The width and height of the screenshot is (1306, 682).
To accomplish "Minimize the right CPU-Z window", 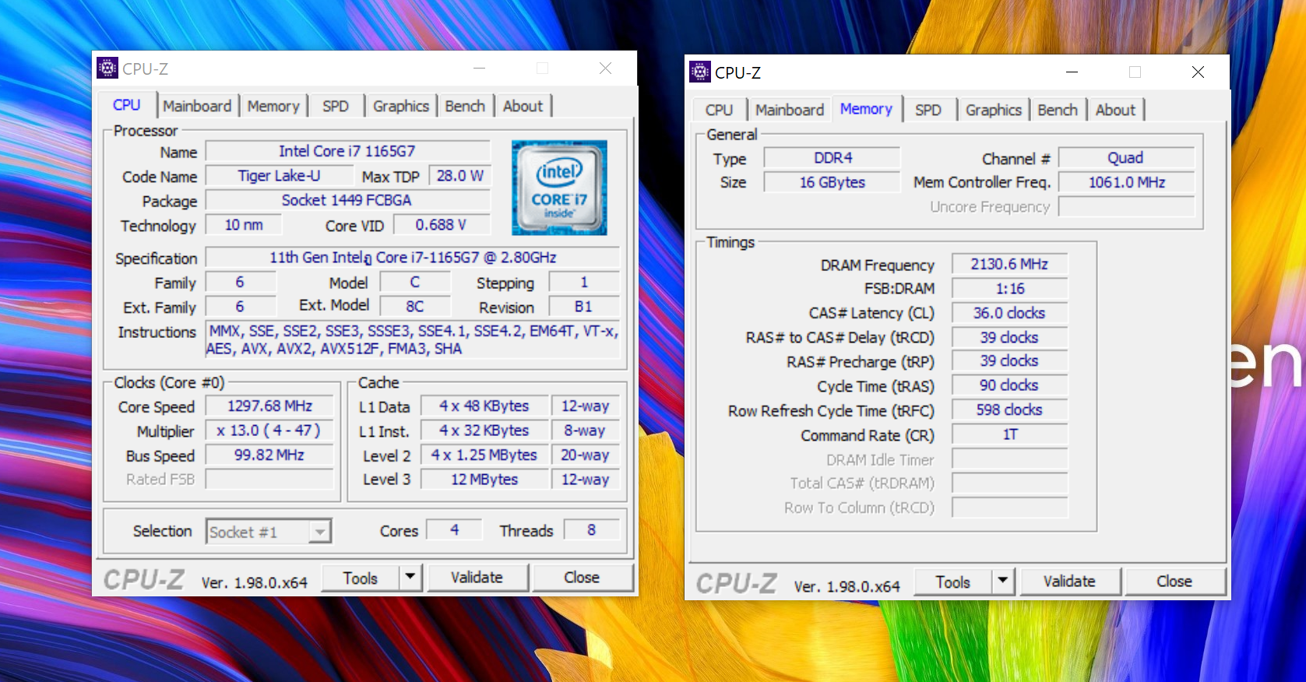I will pyautogui.click(x=1072, y=72).
